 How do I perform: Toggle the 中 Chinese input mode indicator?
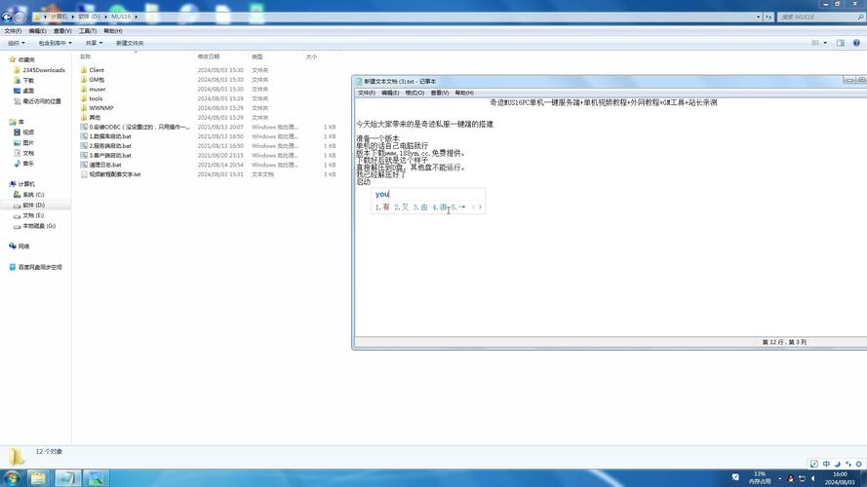[x=826, y=464]
